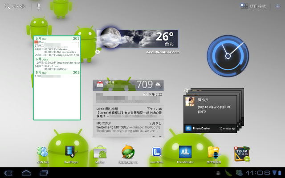Launch MSN Talk app

[x=43, y=154]
